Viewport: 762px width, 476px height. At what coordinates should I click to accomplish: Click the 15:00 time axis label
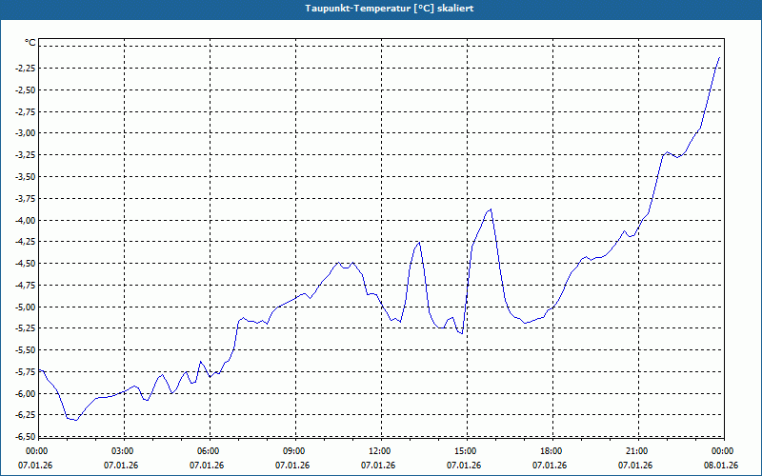click(467, 451)
